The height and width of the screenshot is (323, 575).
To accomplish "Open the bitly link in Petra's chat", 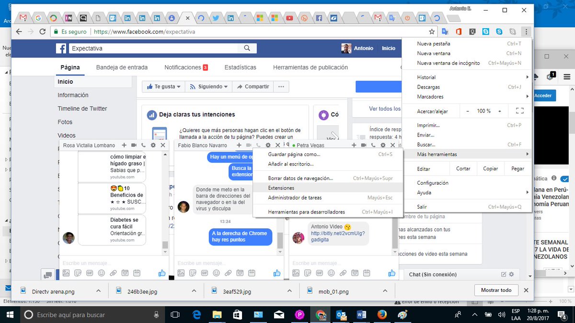I will coord(338,236).
